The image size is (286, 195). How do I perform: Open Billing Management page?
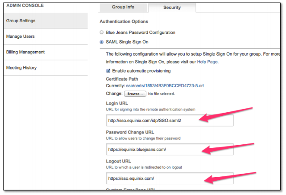(x=25, y=52)
